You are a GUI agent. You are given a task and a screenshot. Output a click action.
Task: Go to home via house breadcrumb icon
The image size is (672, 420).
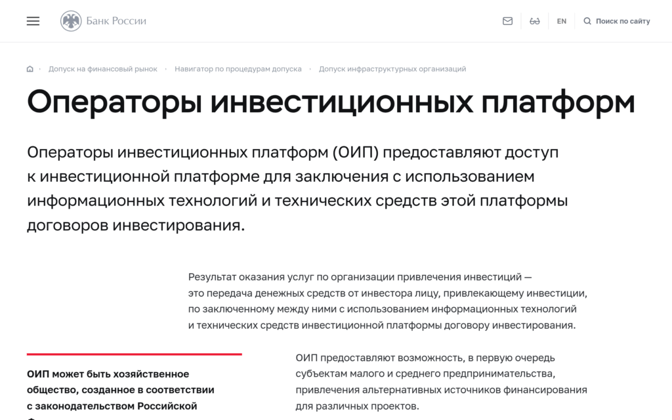pos(30,69)
